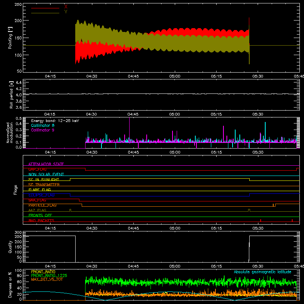304x304 pixels.
Task: Click the magenta Collimator 9 legend
Action: pos(43,130)
